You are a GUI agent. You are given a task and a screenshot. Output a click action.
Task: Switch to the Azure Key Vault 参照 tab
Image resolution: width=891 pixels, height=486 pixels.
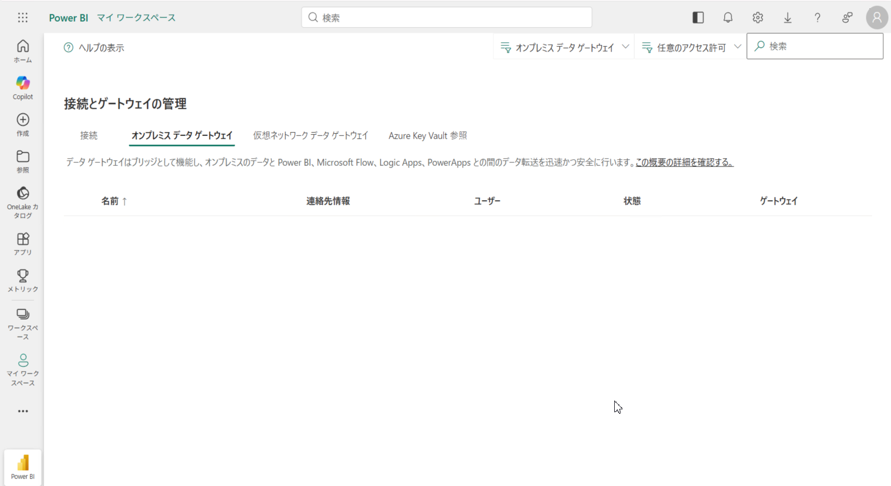(427, 135)
